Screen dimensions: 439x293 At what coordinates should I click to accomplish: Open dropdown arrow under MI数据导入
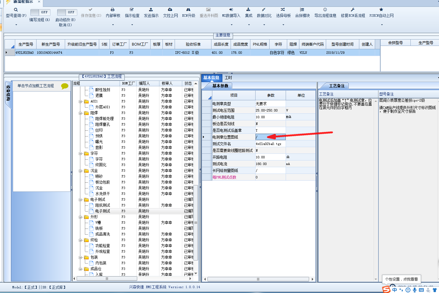pyautogui.click(x=232, y=25)
